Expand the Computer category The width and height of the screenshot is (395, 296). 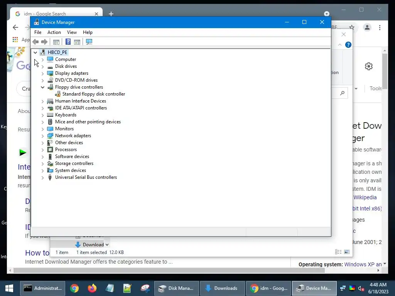pyautogui.click(x=42, y=59)
